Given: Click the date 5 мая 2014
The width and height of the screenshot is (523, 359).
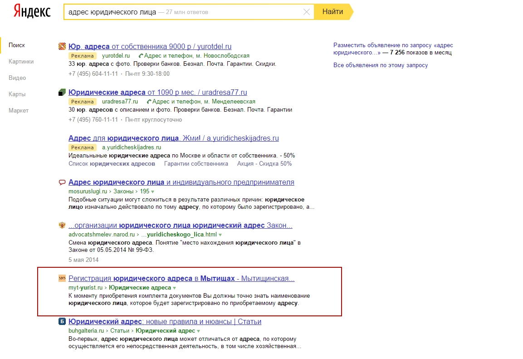Looking at the screenshot, I should tap(83, 260).
